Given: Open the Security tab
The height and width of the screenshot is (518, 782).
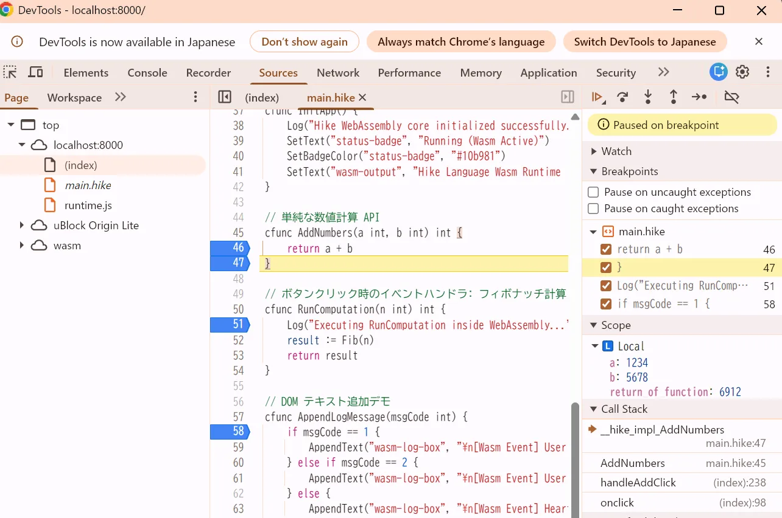Looking at the screenshot, I should point(616,72).
